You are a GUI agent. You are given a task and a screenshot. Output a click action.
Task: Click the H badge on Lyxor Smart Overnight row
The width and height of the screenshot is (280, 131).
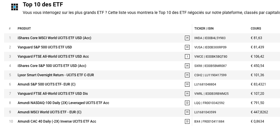coord(187,75)
